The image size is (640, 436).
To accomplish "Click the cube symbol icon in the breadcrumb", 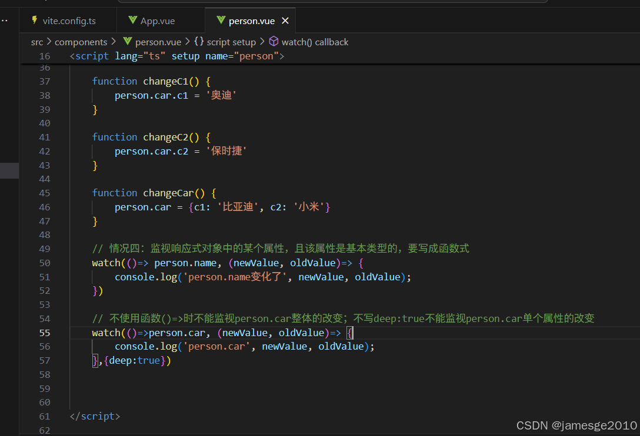I will [274, 41].
